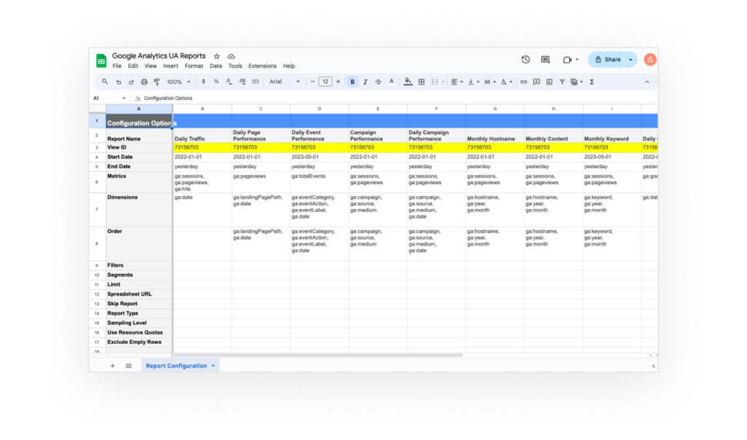Open text rotation dropdown
The height and width of the screenshot is (440, 747).
point(506,82)
